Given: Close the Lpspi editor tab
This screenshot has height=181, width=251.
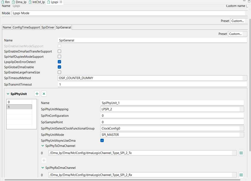Looking at the screenshot, I should point(61,2).
